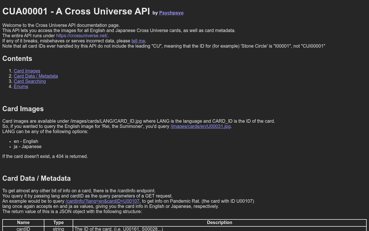369x231 pixels.
Task: Click the 'string' type cell
Action: [59, 229]
